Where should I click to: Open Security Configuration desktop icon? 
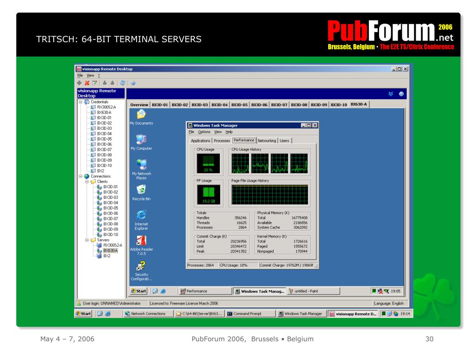pos(141,271)
